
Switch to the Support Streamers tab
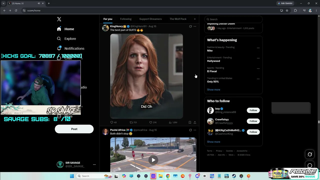click(x=150, y=19)
